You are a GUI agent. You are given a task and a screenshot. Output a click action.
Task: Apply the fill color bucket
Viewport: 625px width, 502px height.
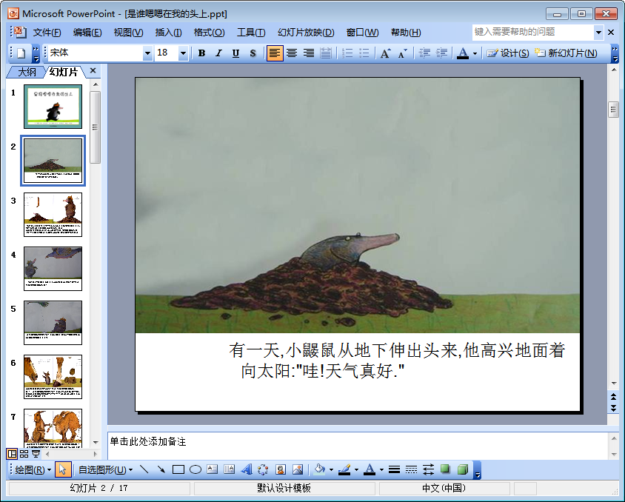pyautogui.click(x=320, y=469)
